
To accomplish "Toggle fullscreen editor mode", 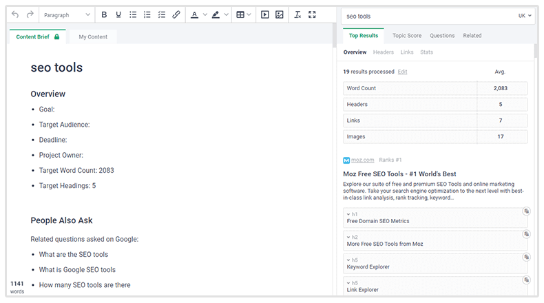I will pos(312,14).
